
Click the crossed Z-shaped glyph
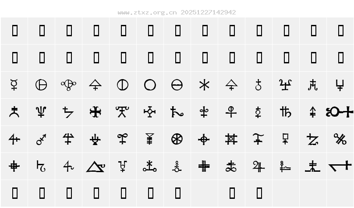pos(313,139)
